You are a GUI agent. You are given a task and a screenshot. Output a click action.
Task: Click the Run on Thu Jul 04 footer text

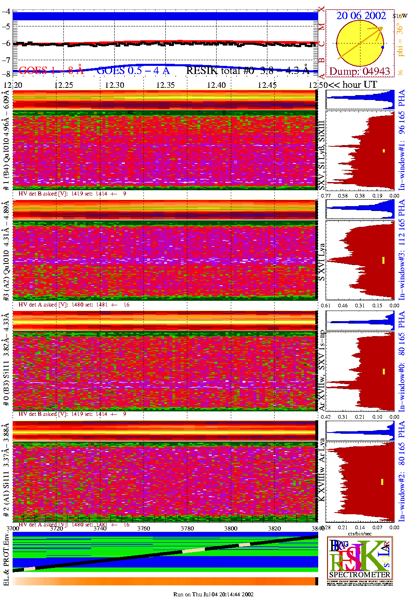coord(213,594)
